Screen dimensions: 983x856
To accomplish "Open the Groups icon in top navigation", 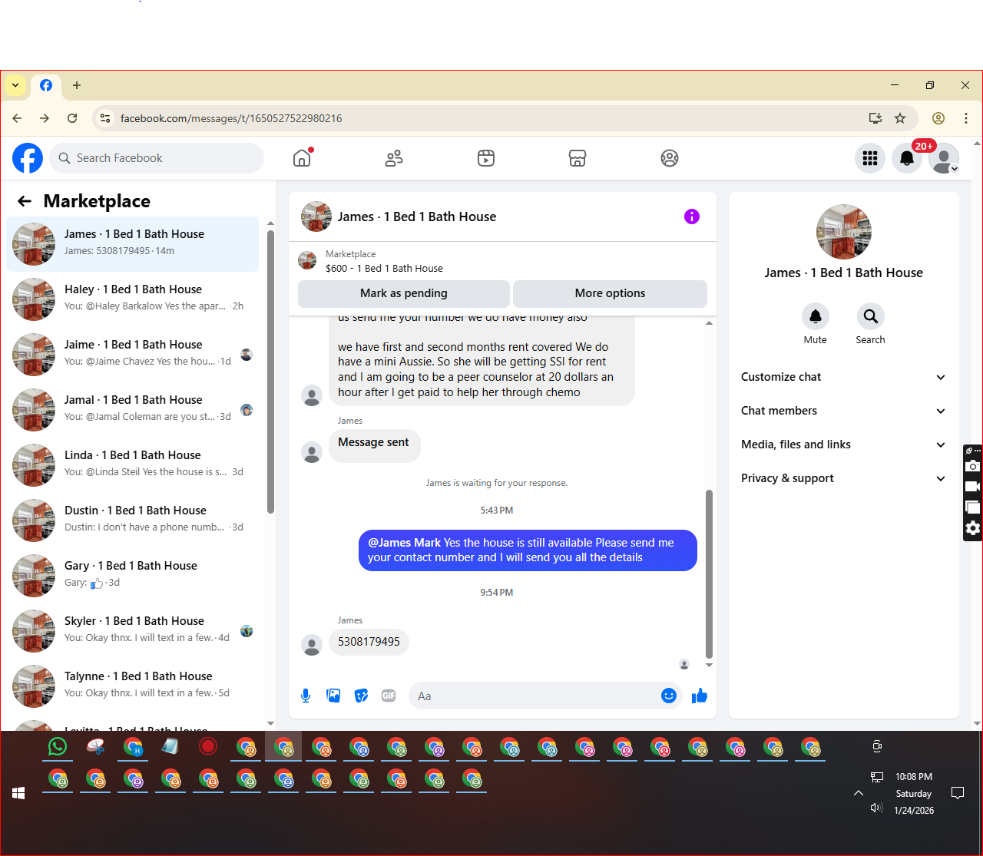I will [670, 158].
